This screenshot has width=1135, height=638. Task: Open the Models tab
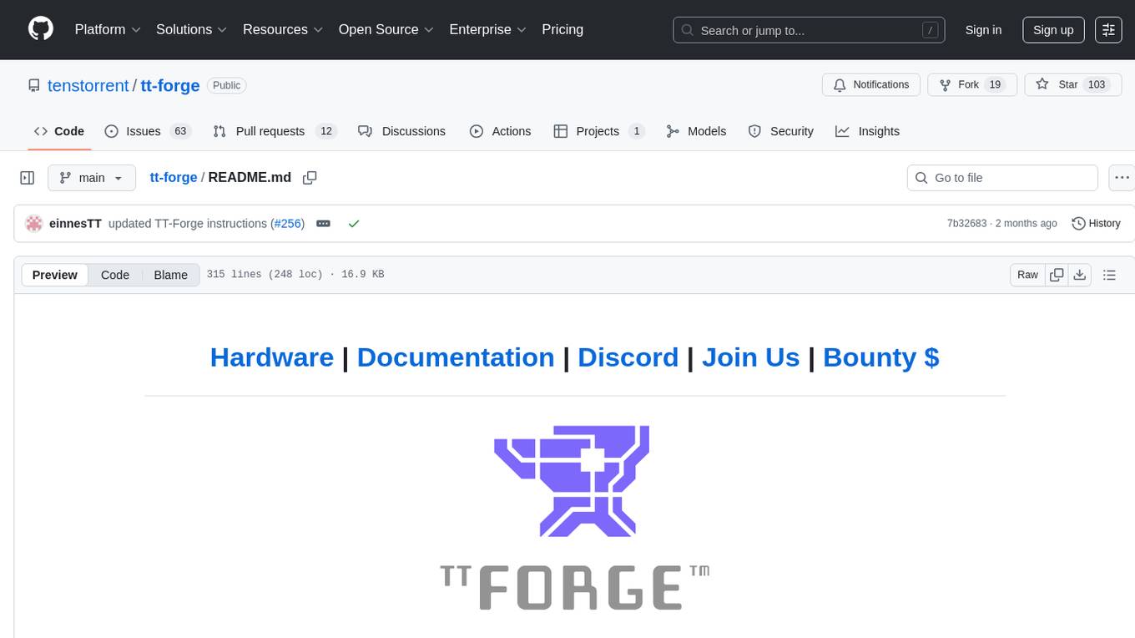click(696, 131)
